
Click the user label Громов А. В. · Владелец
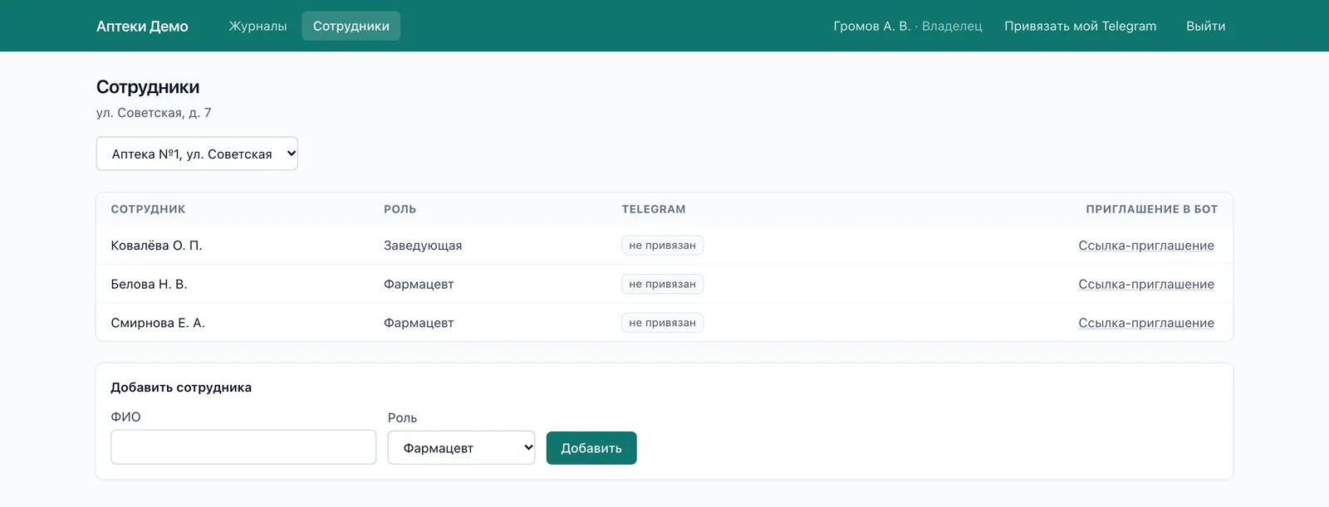click(908, 27)
